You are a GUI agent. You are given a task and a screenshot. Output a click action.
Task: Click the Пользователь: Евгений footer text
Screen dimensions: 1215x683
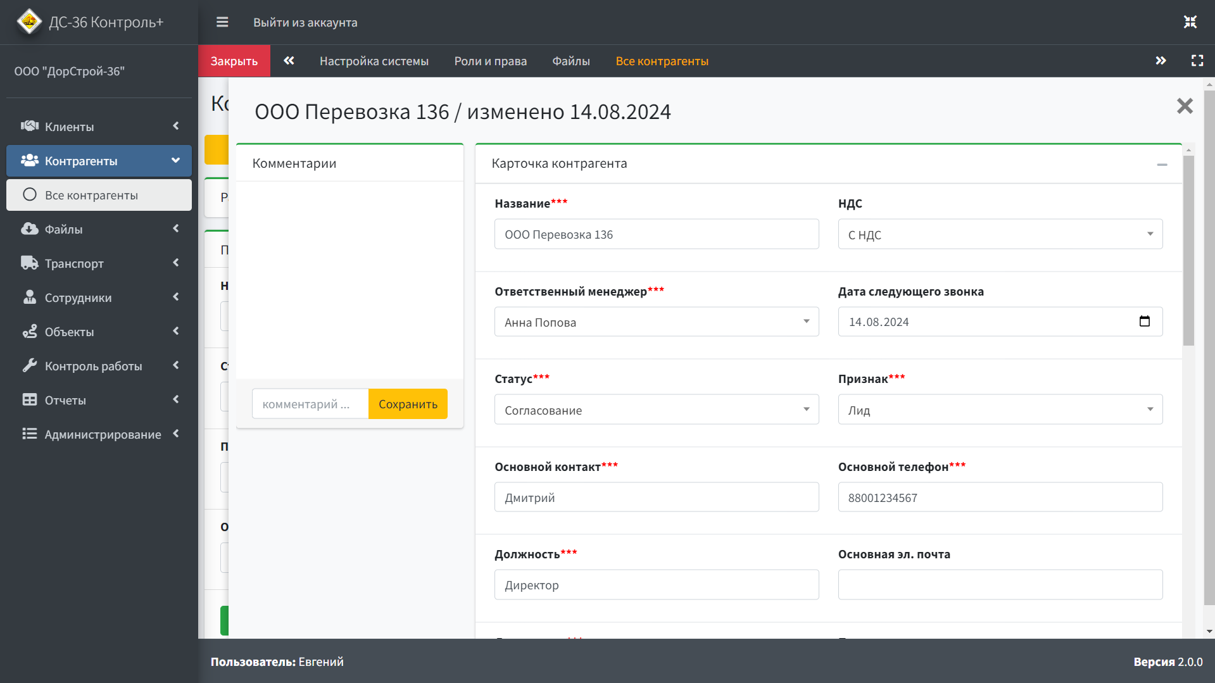[x=277, y=661]
